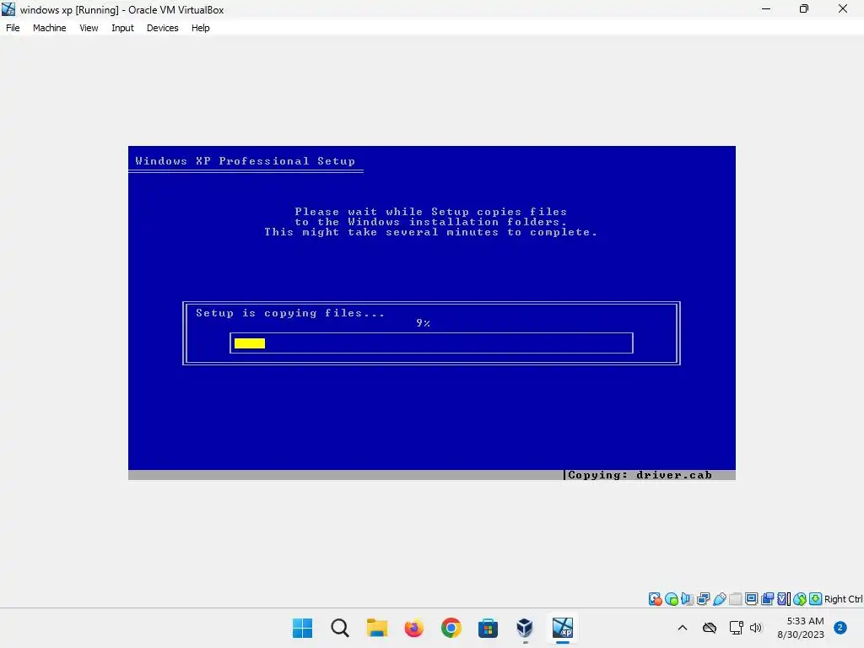Click the VirtualBox window title bar icon
864x648 pixels.
pos(8,8)
